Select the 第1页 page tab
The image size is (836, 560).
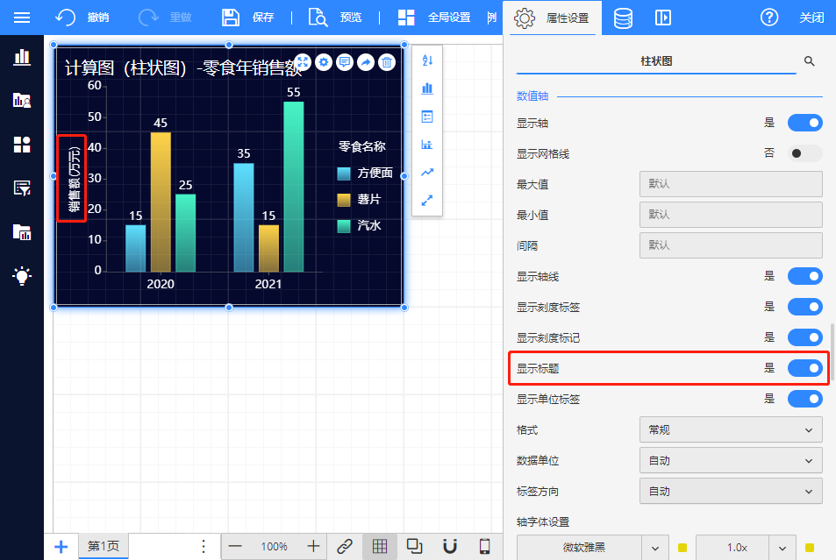pyautogui.click(x=103, y=546)
